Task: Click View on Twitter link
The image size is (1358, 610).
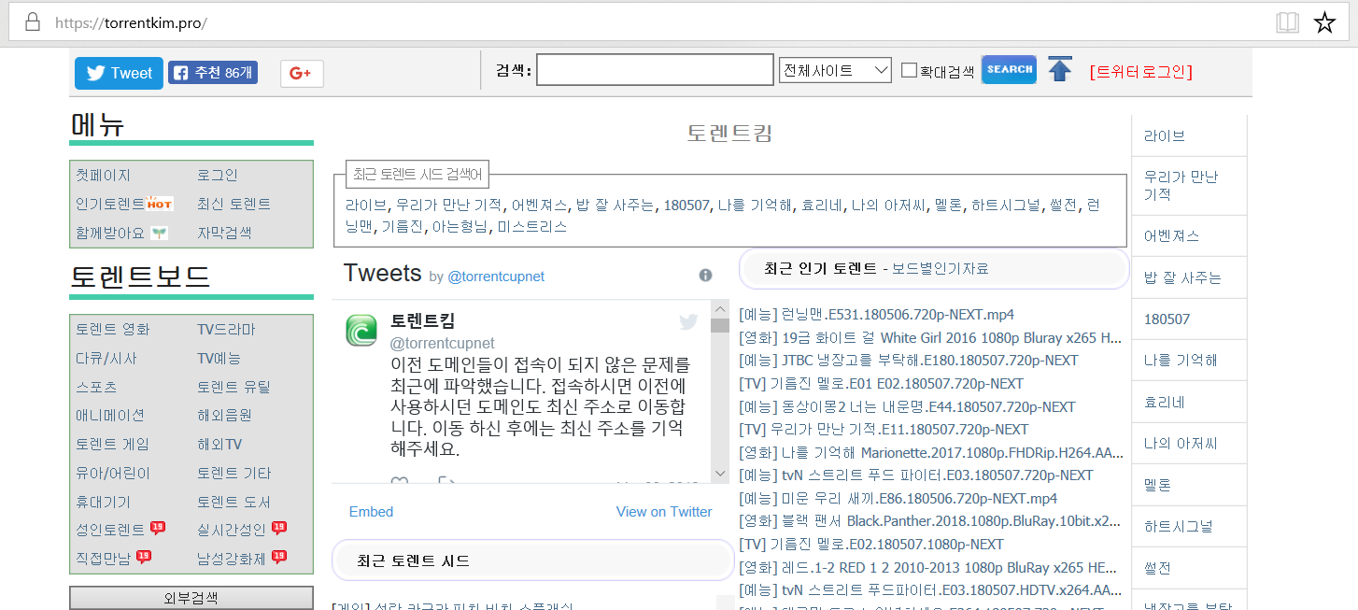Action: pyautogui.click(x=664, y=511)
